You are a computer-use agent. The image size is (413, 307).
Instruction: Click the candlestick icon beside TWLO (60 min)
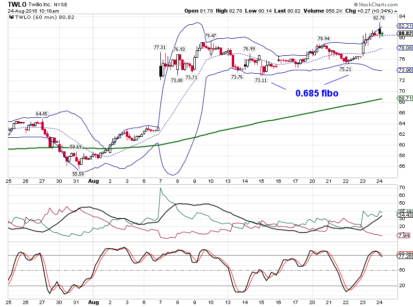tap(11, 17)
